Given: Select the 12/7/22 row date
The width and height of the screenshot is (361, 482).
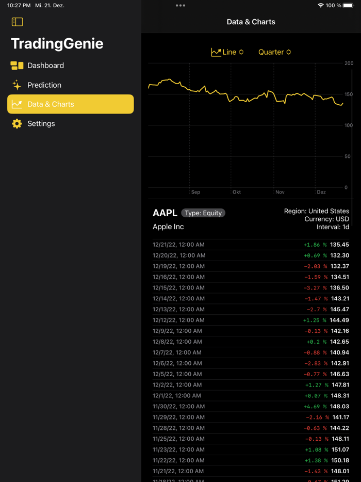Looking at the screenshot, I should pyautogui.click(x=177, y=352).
